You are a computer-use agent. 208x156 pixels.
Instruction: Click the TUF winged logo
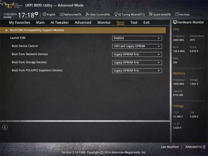tap(9, 5)
